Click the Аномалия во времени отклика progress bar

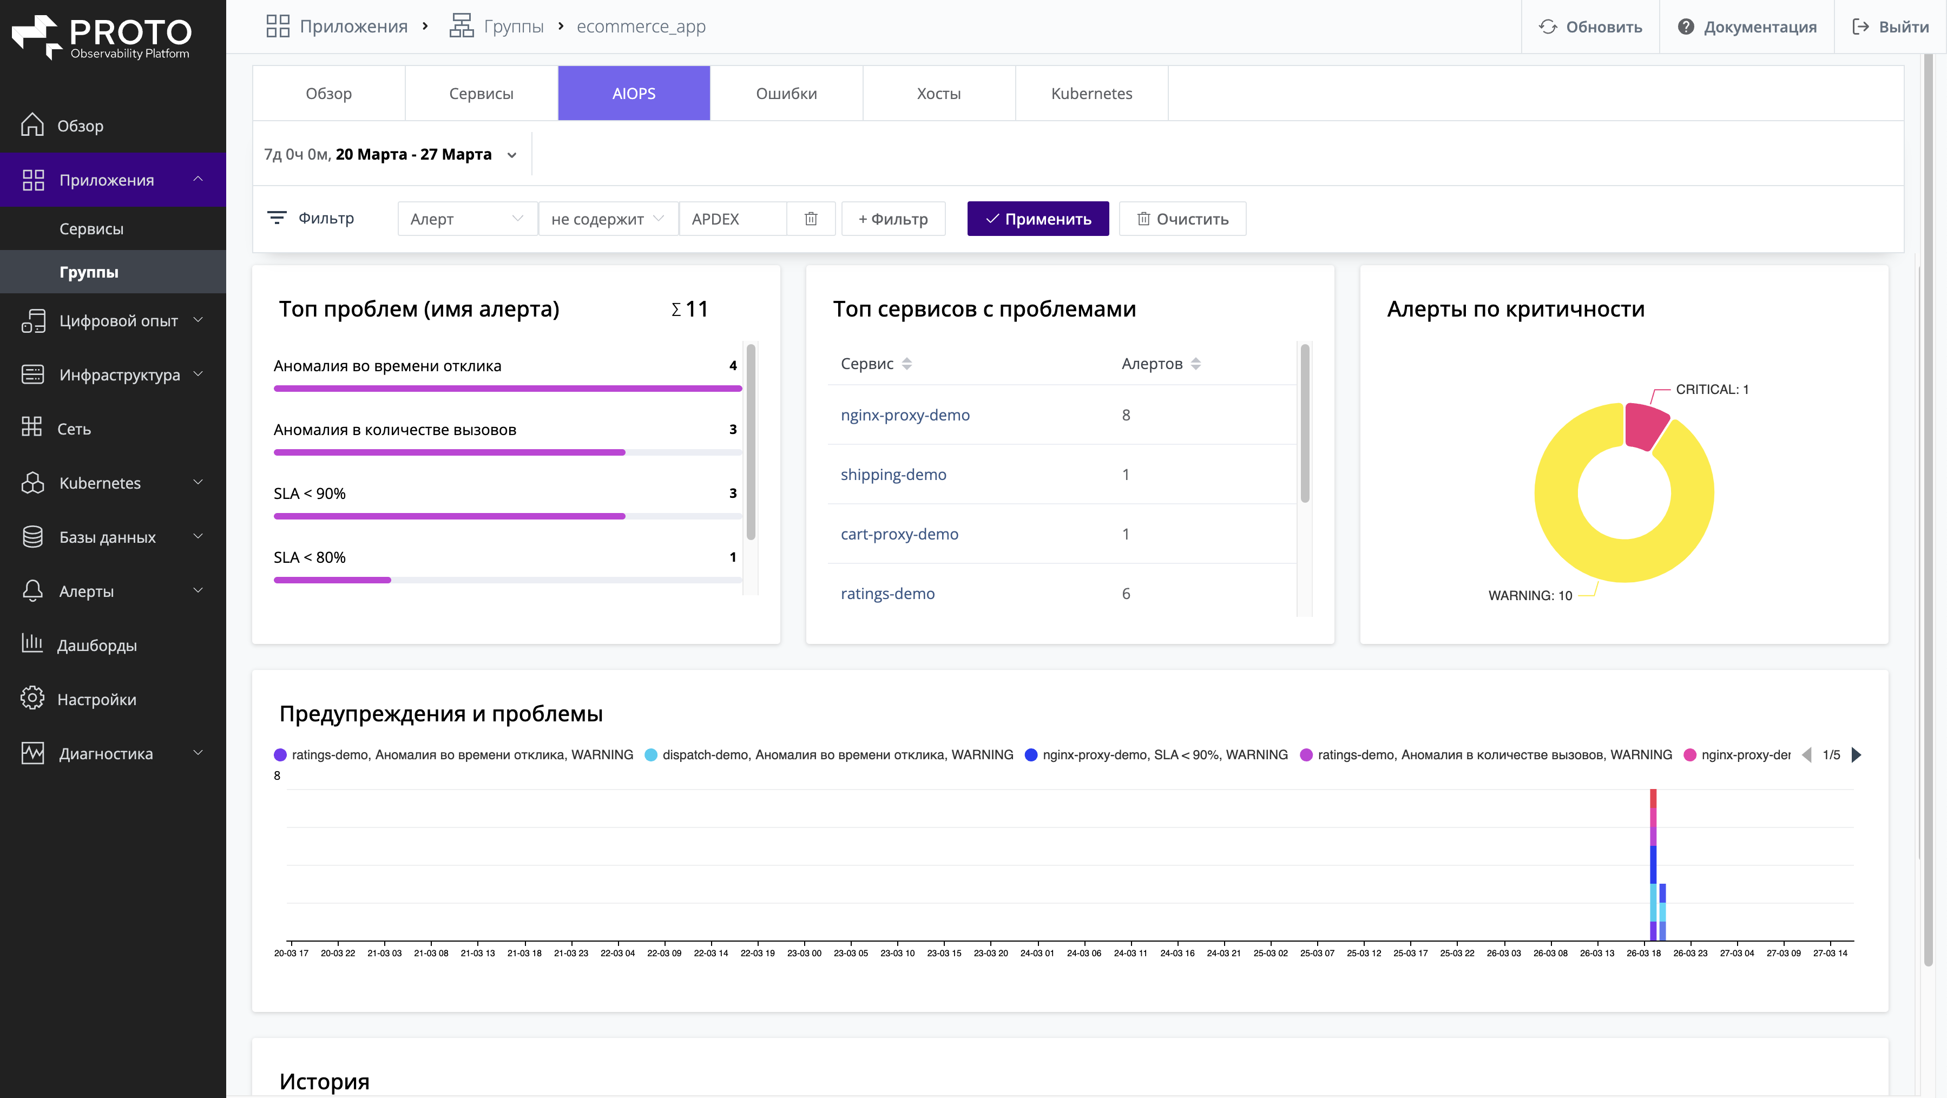507,389
